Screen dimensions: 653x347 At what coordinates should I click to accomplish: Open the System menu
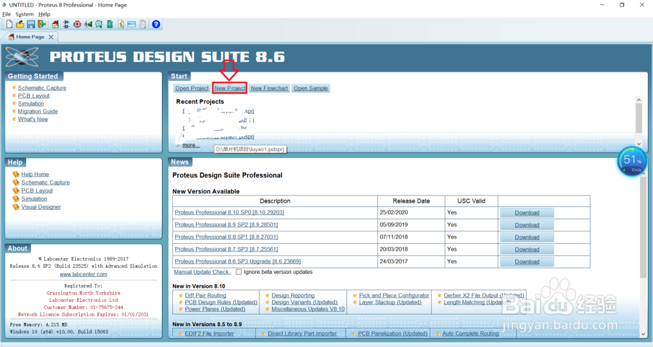(x=25, y=14)
